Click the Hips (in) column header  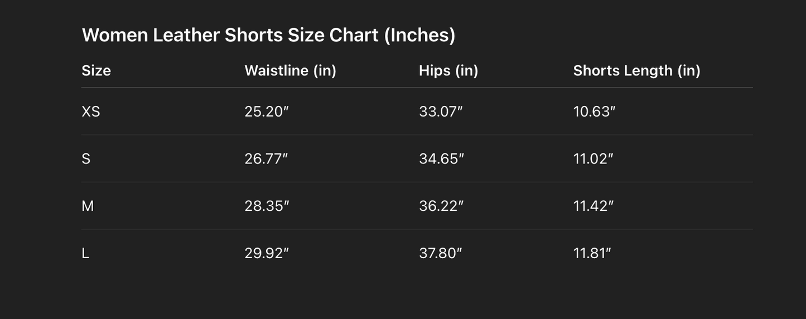point(448,71)
